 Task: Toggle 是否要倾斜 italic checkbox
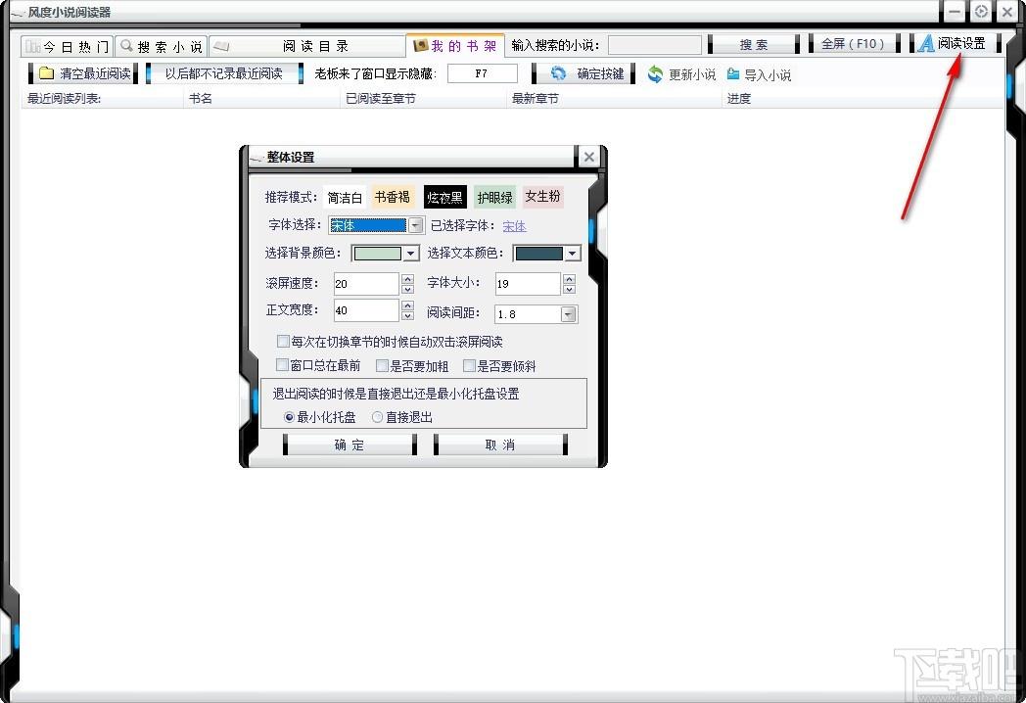tap(469, 365)
